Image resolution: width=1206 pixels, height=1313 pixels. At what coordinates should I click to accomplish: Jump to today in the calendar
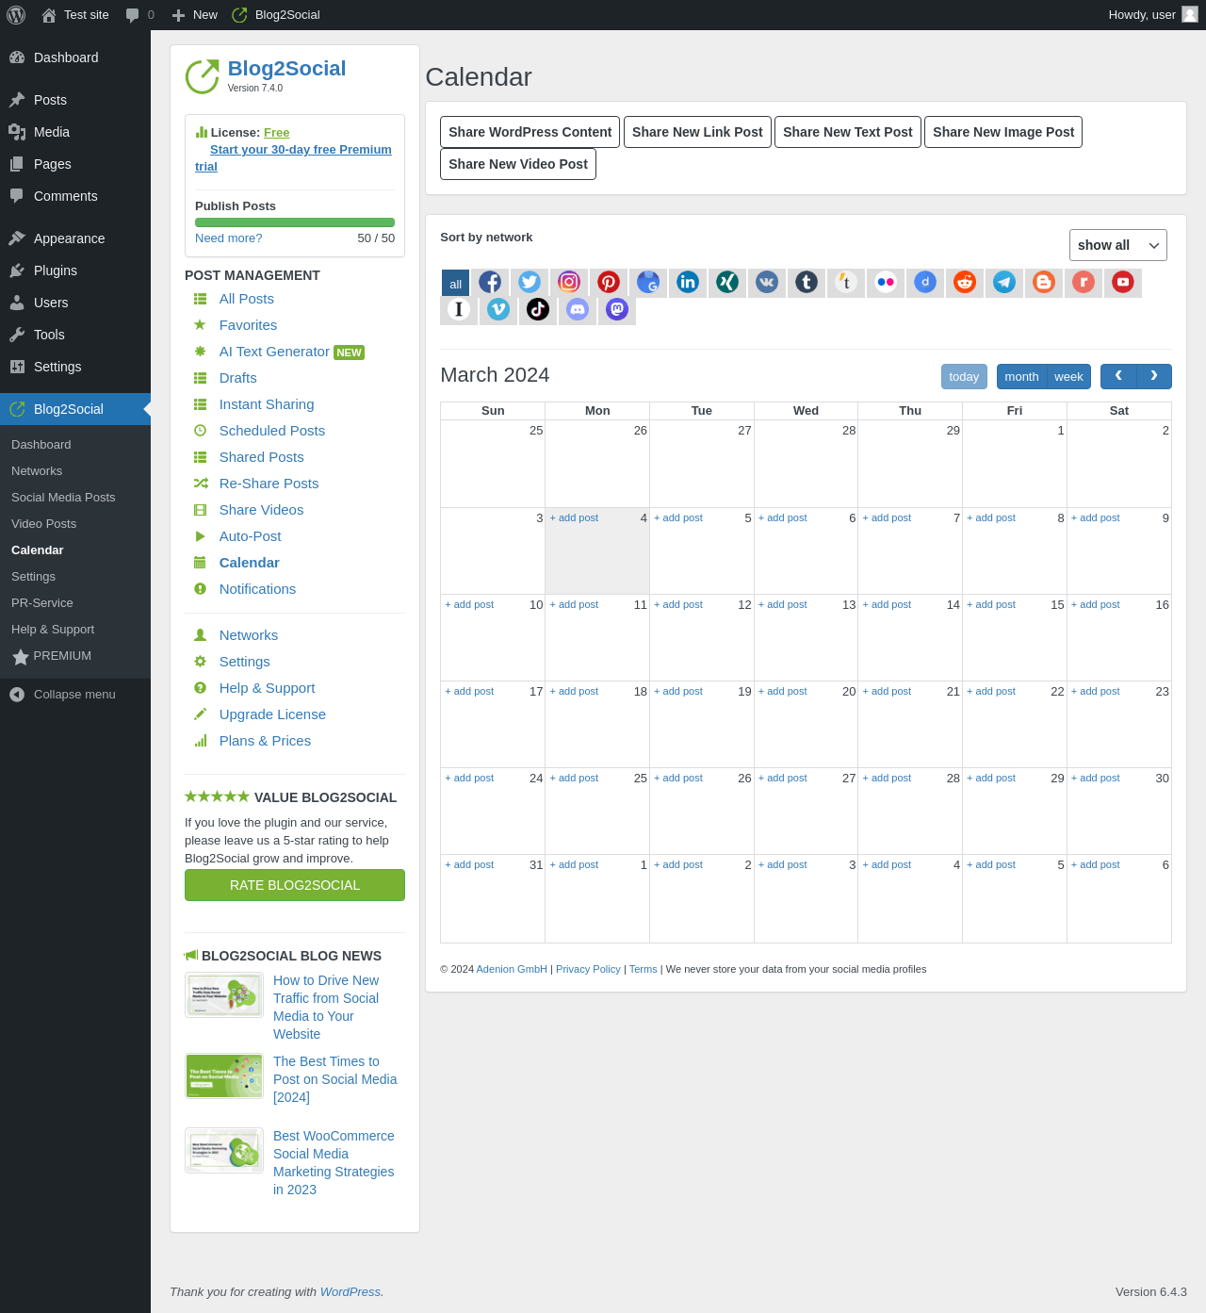[964, 376]
